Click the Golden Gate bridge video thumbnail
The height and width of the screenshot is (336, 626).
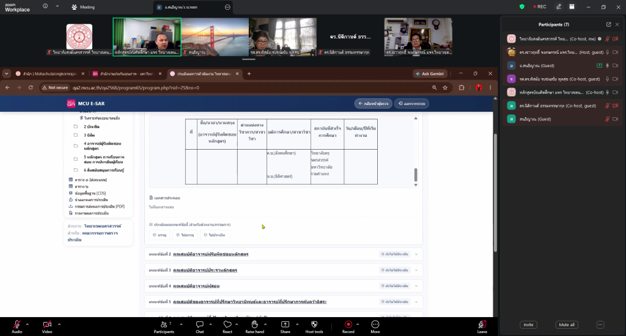point(215,37)
